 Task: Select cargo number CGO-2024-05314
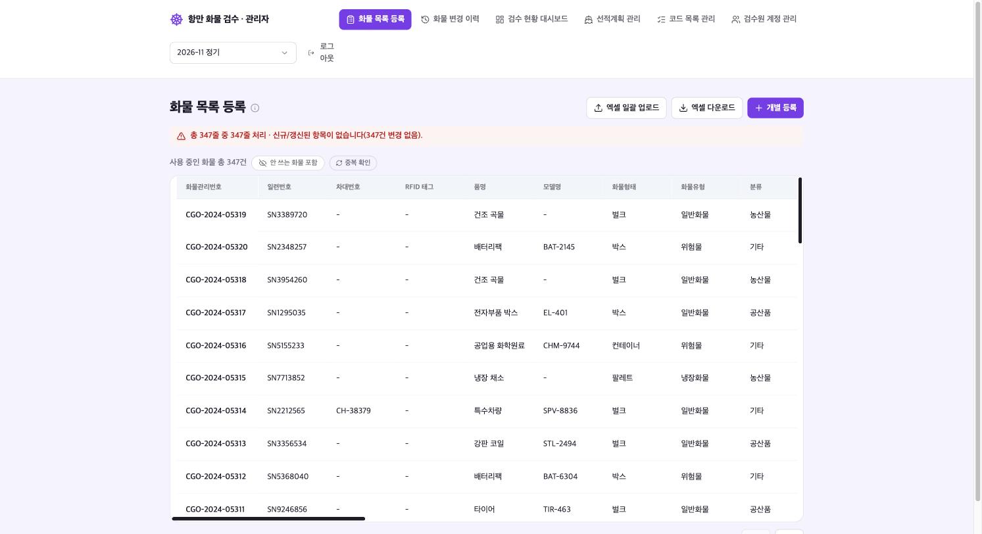point(216,411)
